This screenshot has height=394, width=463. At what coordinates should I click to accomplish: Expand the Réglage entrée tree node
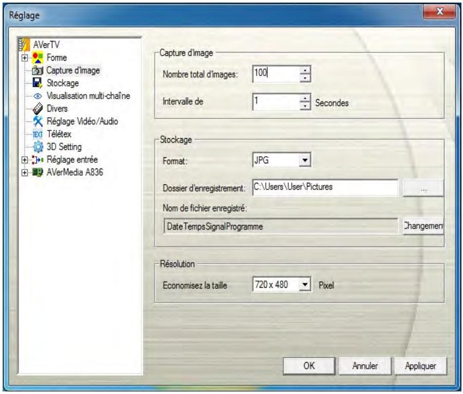[x=25, y=160]
